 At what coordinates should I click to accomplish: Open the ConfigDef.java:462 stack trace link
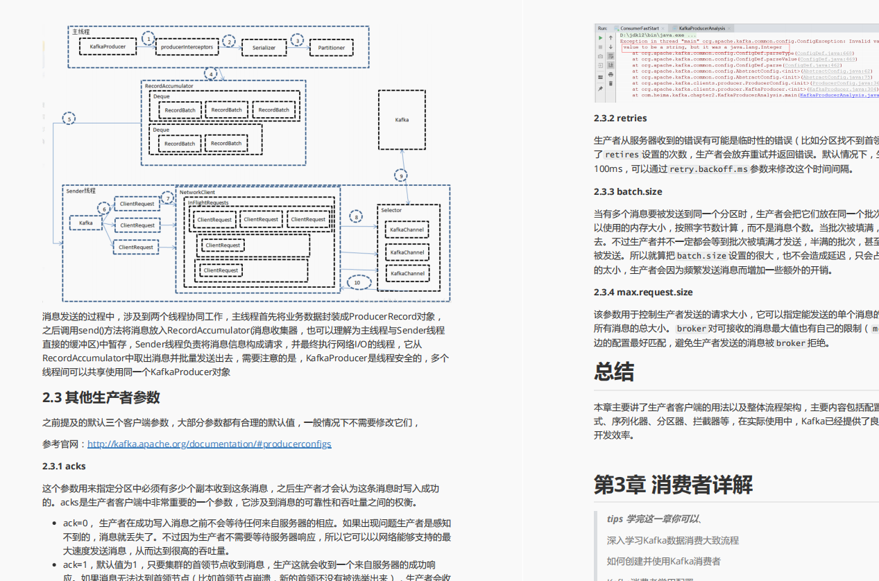click(x=812, y=65)
